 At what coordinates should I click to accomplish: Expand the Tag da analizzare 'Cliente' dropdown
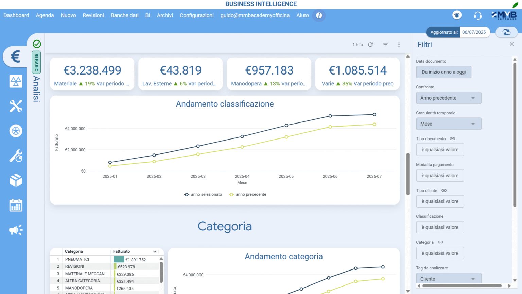449,279
